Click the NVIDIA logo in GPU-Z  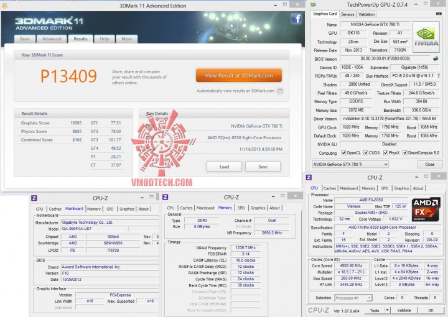tap(426, 37)
